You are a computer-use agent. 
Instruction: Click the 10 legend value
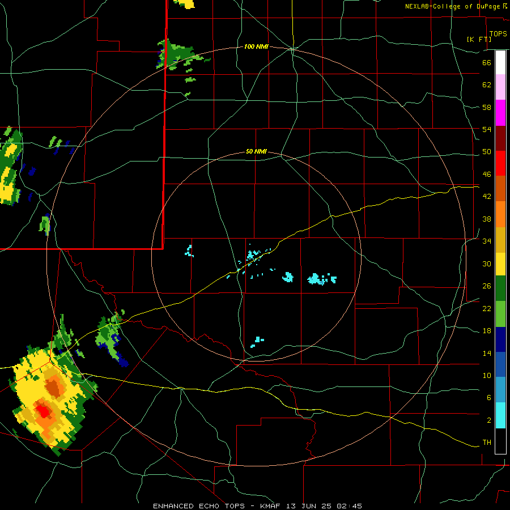[487, 375]
